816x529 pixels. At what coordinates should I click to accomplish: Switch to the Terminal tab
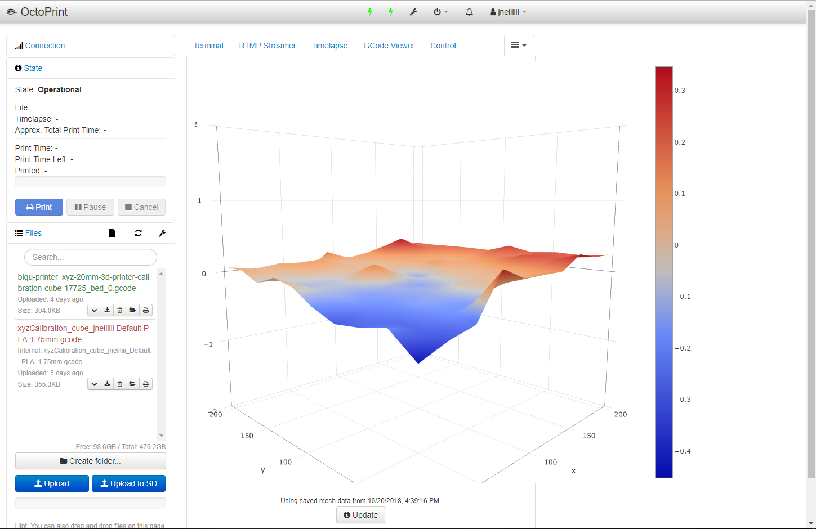pyautogui.click(x=208, y=46)
